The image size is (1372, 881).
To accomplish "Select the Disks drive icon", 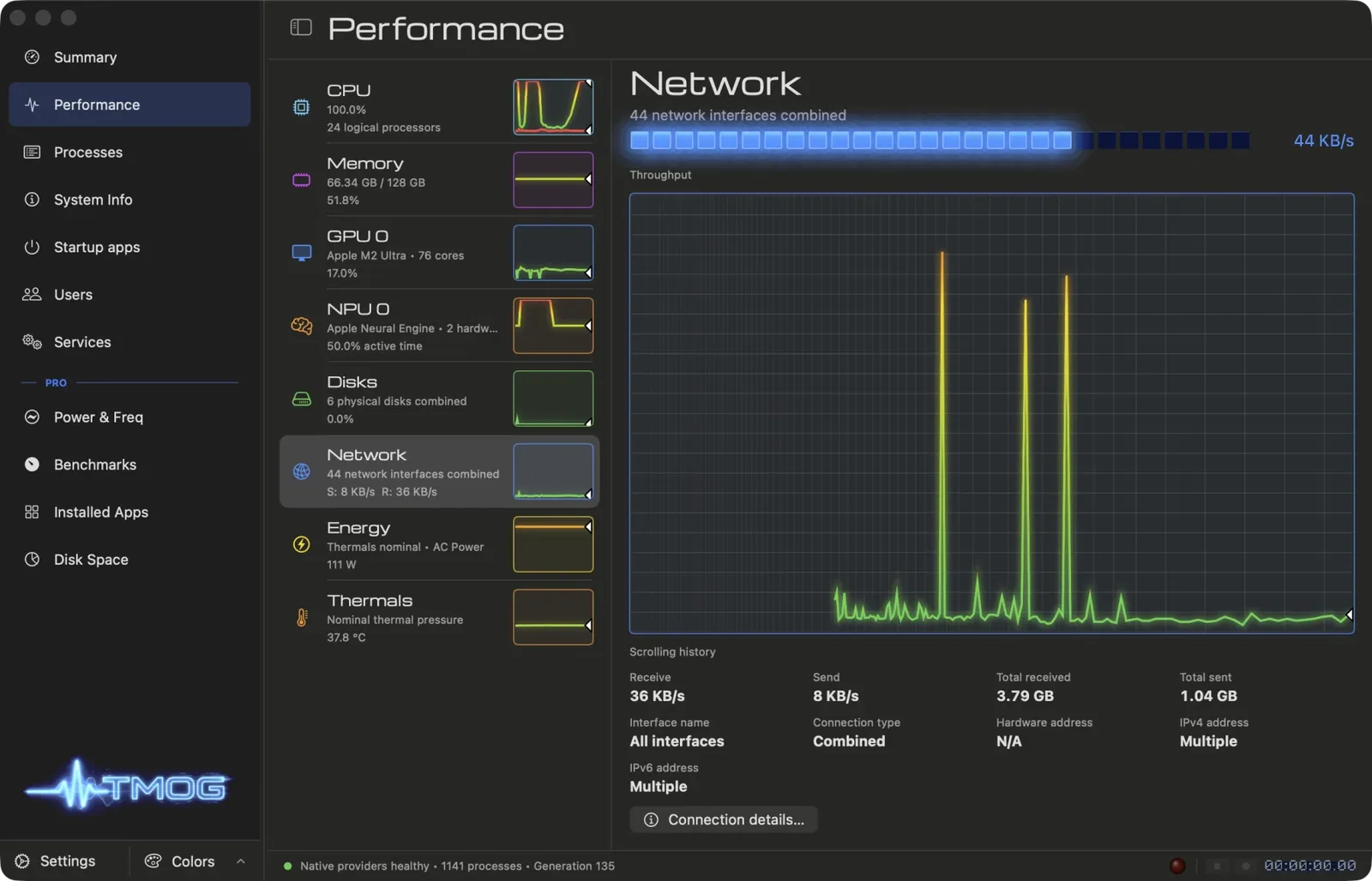I will [301, 399].
